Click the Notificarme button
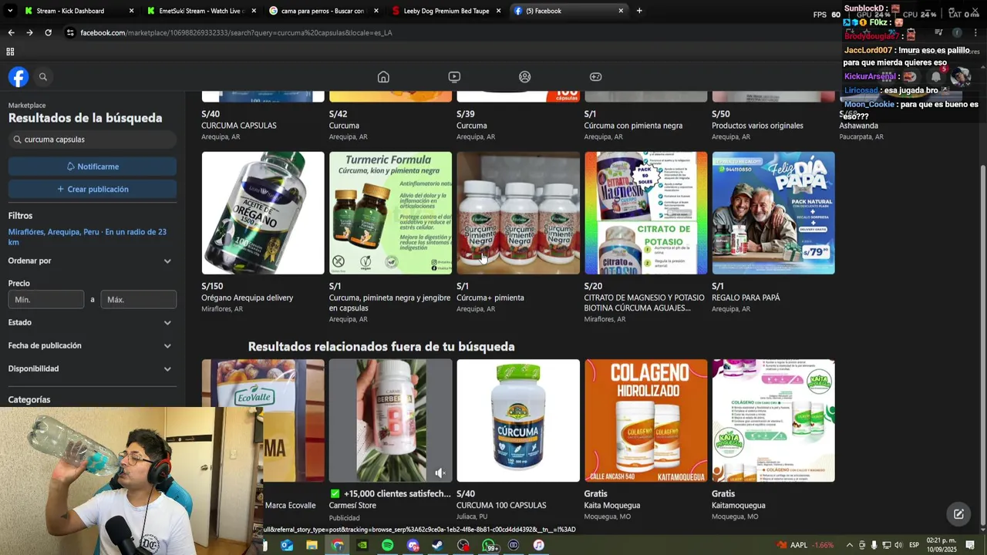Image resolution: width=987 pixels, height=555 pixels. 93,166
